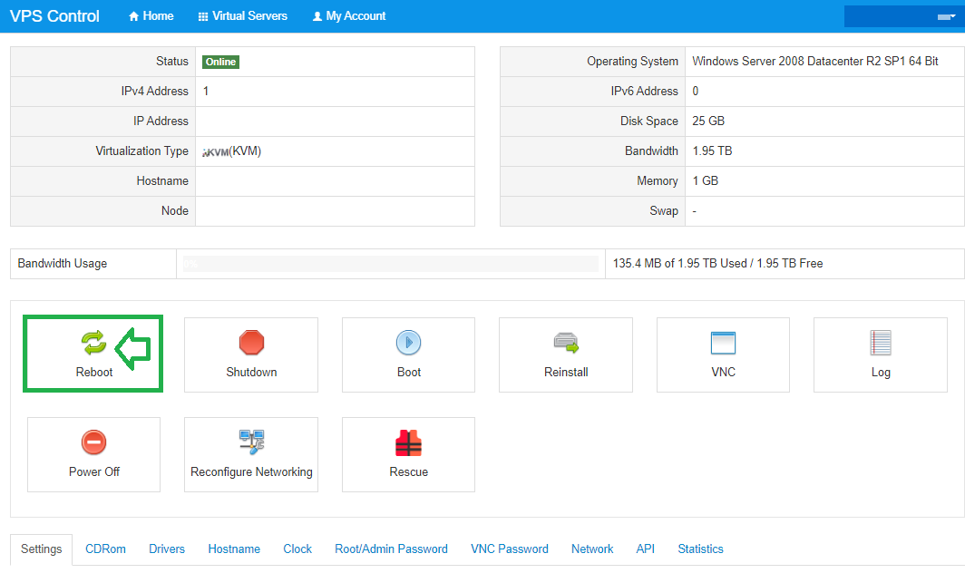This screenshot has width=965, height=573.
Task: Select the Reinstall drive icon
Action: [x=566, y=343]
